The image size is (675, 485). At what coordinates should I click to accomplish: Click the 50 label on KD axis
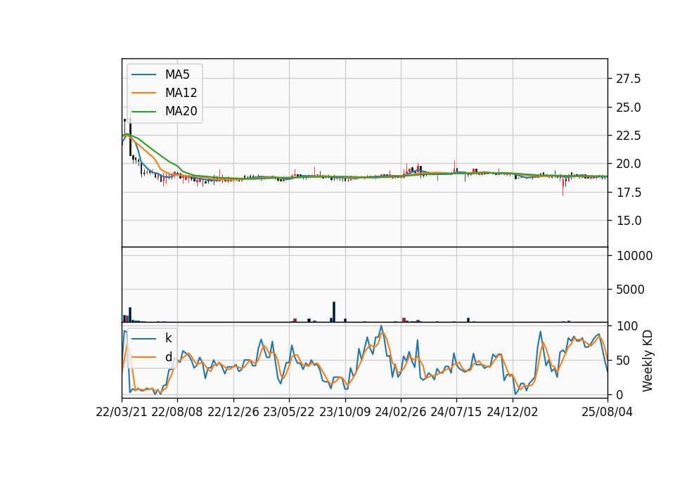coord(624,361)
